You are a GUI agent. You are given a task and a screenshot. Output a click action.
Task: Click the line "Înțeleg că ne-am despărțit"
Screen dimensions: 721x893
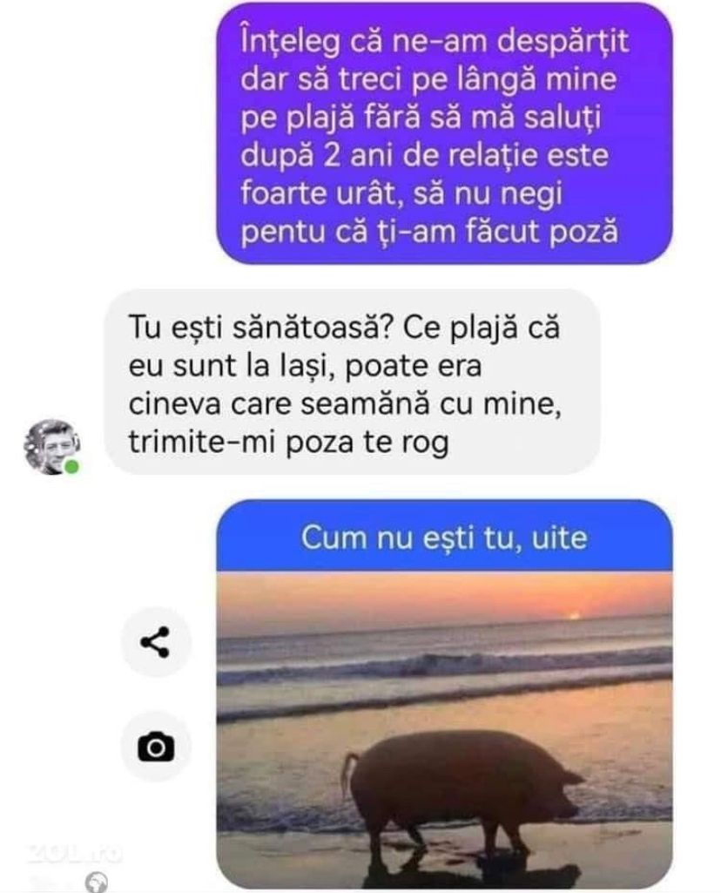coord(435,40)
